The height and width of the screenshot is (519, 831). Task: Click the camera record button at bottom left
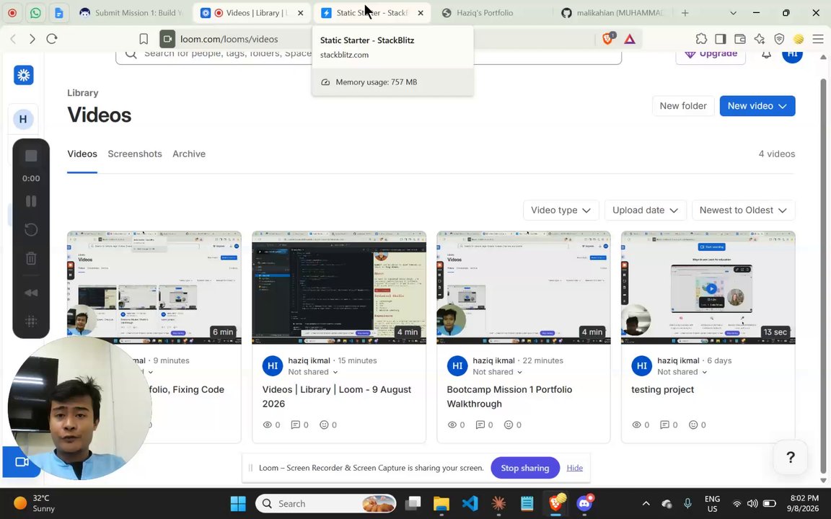[22, 462]
